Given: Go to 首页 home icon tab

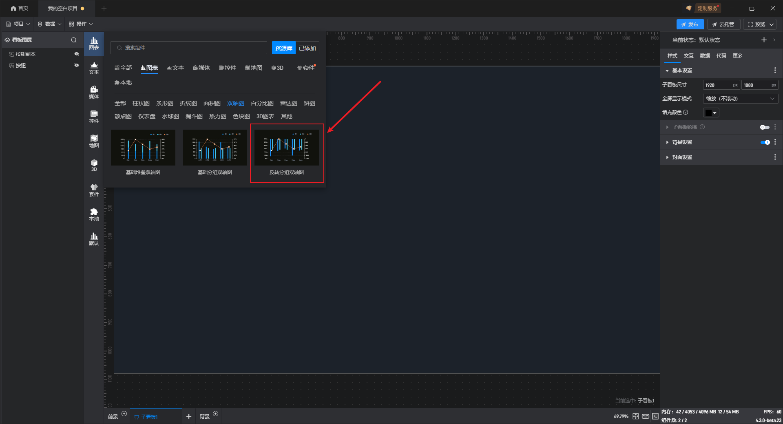Looking at the screenshot, I should point(20,8).
